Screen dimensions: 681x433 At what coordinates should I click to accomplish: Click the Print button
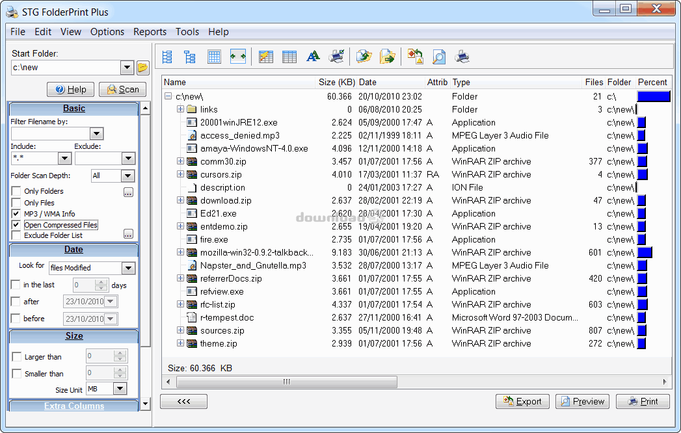click(x=643, y=401)
